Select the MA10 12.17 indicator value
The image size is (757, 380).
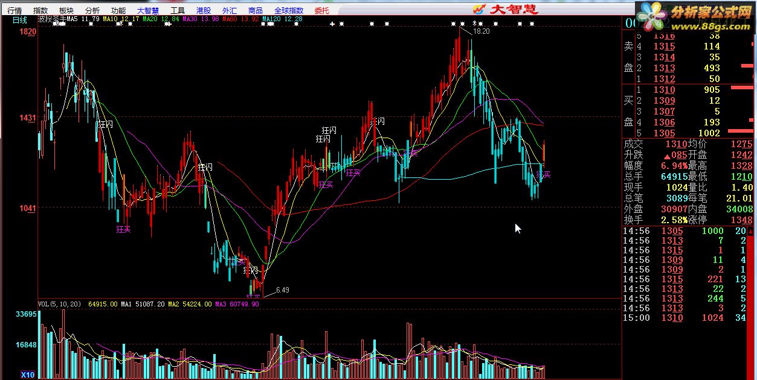point(121,19)
